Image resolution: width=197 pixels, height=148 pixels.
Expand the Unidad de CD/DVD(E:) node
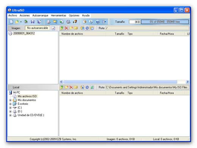(x=10, y=115)
